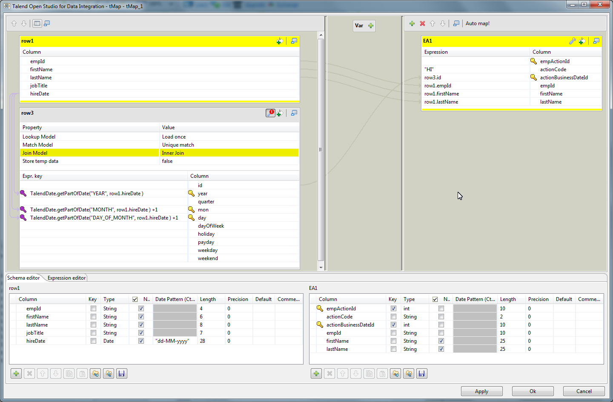
Task: Apply the tMap changes
Action: pyautogui.click(x=481, y=391)
